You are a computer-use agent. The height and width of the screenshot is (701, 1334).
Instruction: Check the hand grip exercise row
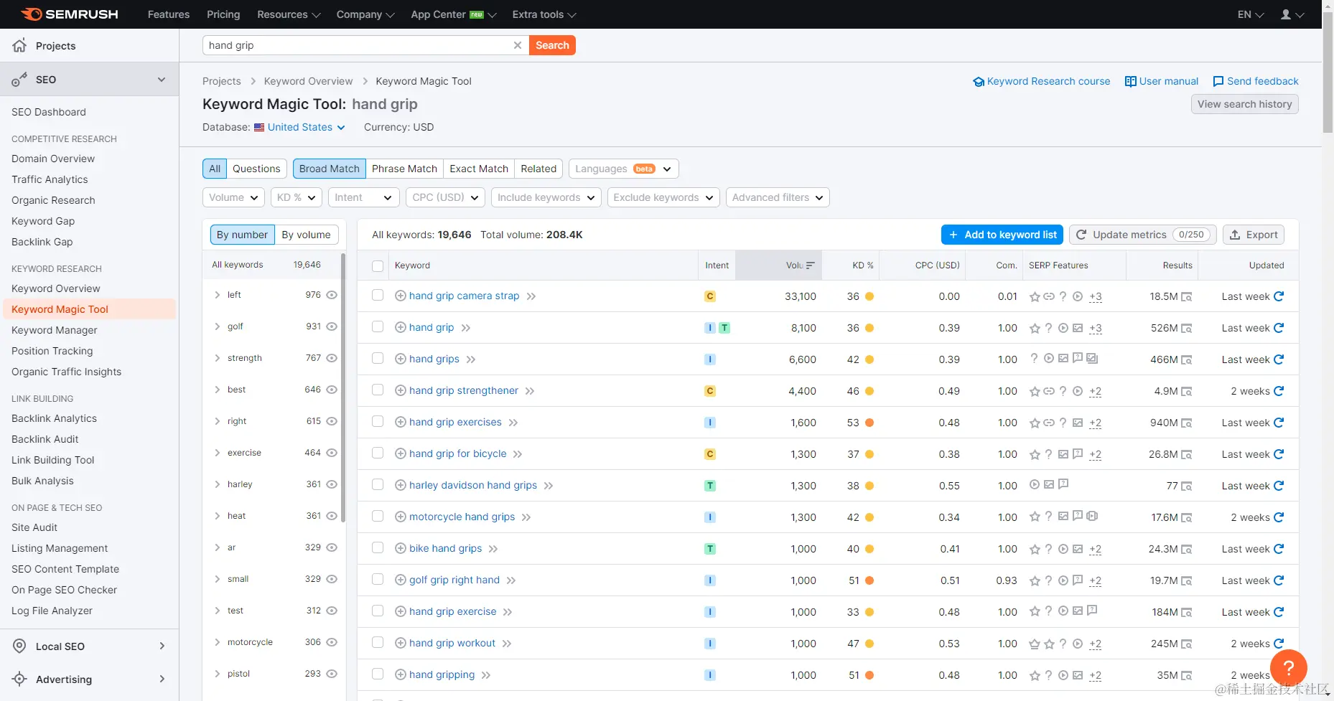pos(378,611)
